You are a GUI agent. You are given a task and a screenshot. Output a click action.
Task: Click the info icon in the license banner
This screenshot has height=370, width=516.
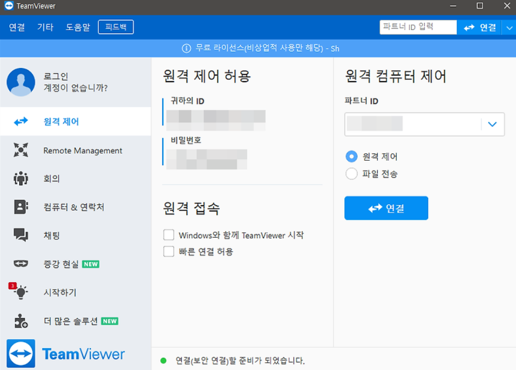coord(186,48)
